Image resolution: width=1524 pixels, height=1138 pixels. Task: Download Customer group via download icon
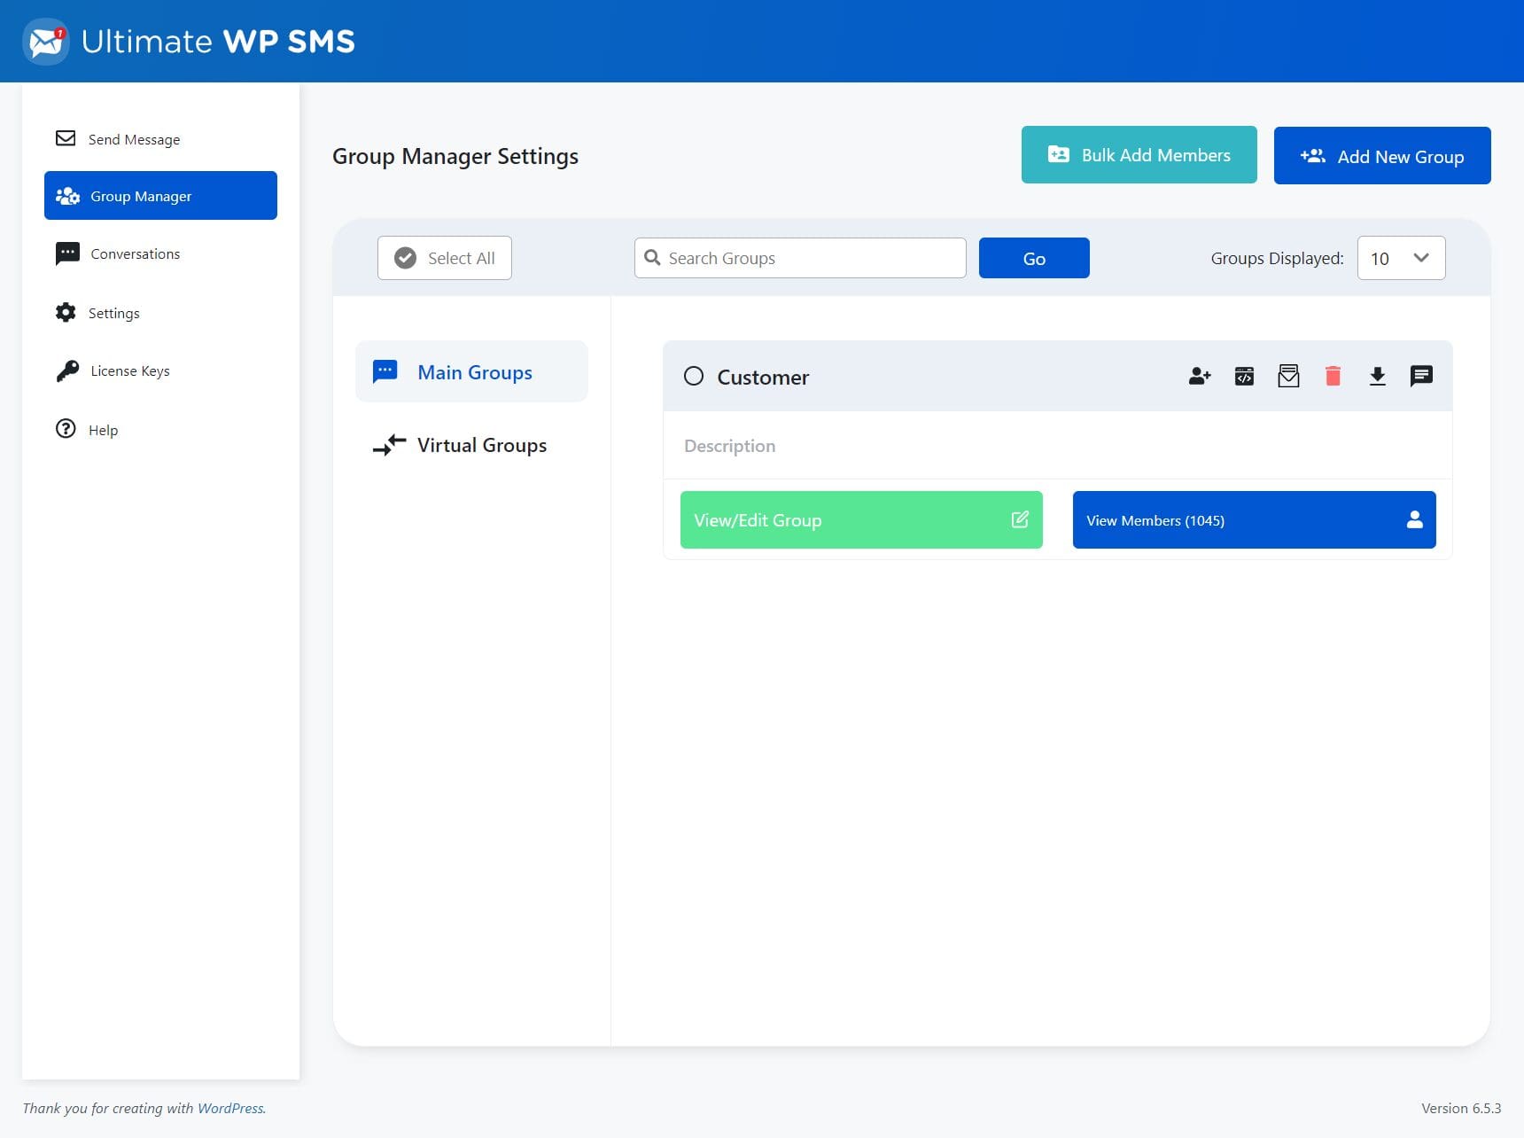pyautogui.click(x=1377, y=376)
